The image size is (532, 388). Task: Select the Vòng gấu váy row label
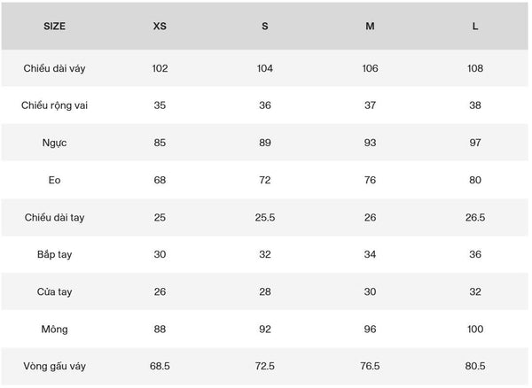[x=54, y=366]
